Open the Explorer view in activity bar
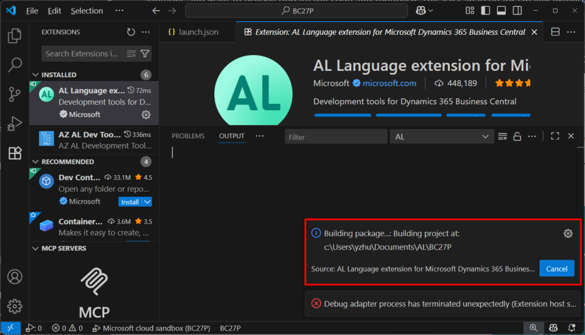The image size is (585, 335). coord(14,37)
